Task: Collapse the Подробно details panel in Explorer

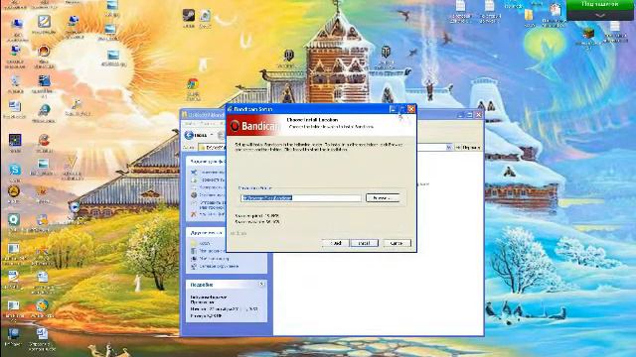Action: tap(261, 285)
